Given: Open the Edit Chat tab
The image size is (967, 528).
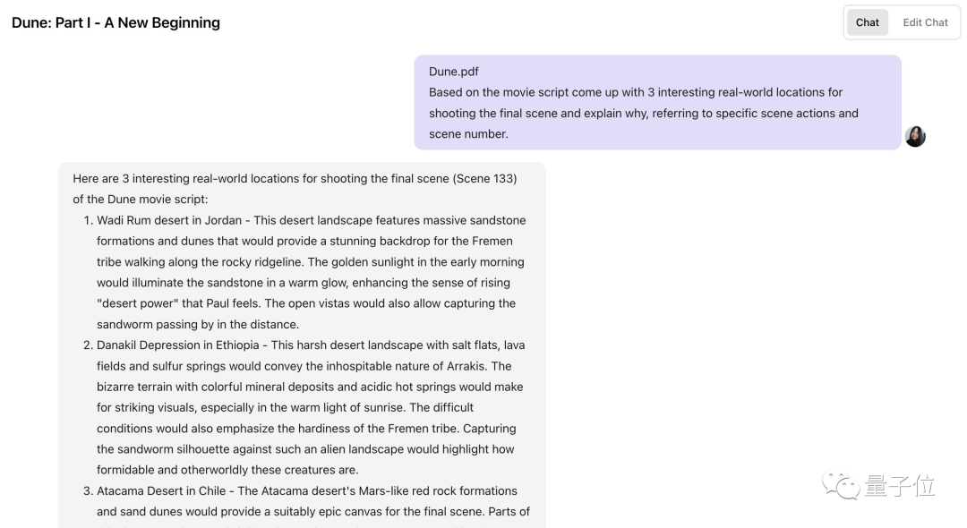Looking at the screenshot, I should (x=925, y=22).
